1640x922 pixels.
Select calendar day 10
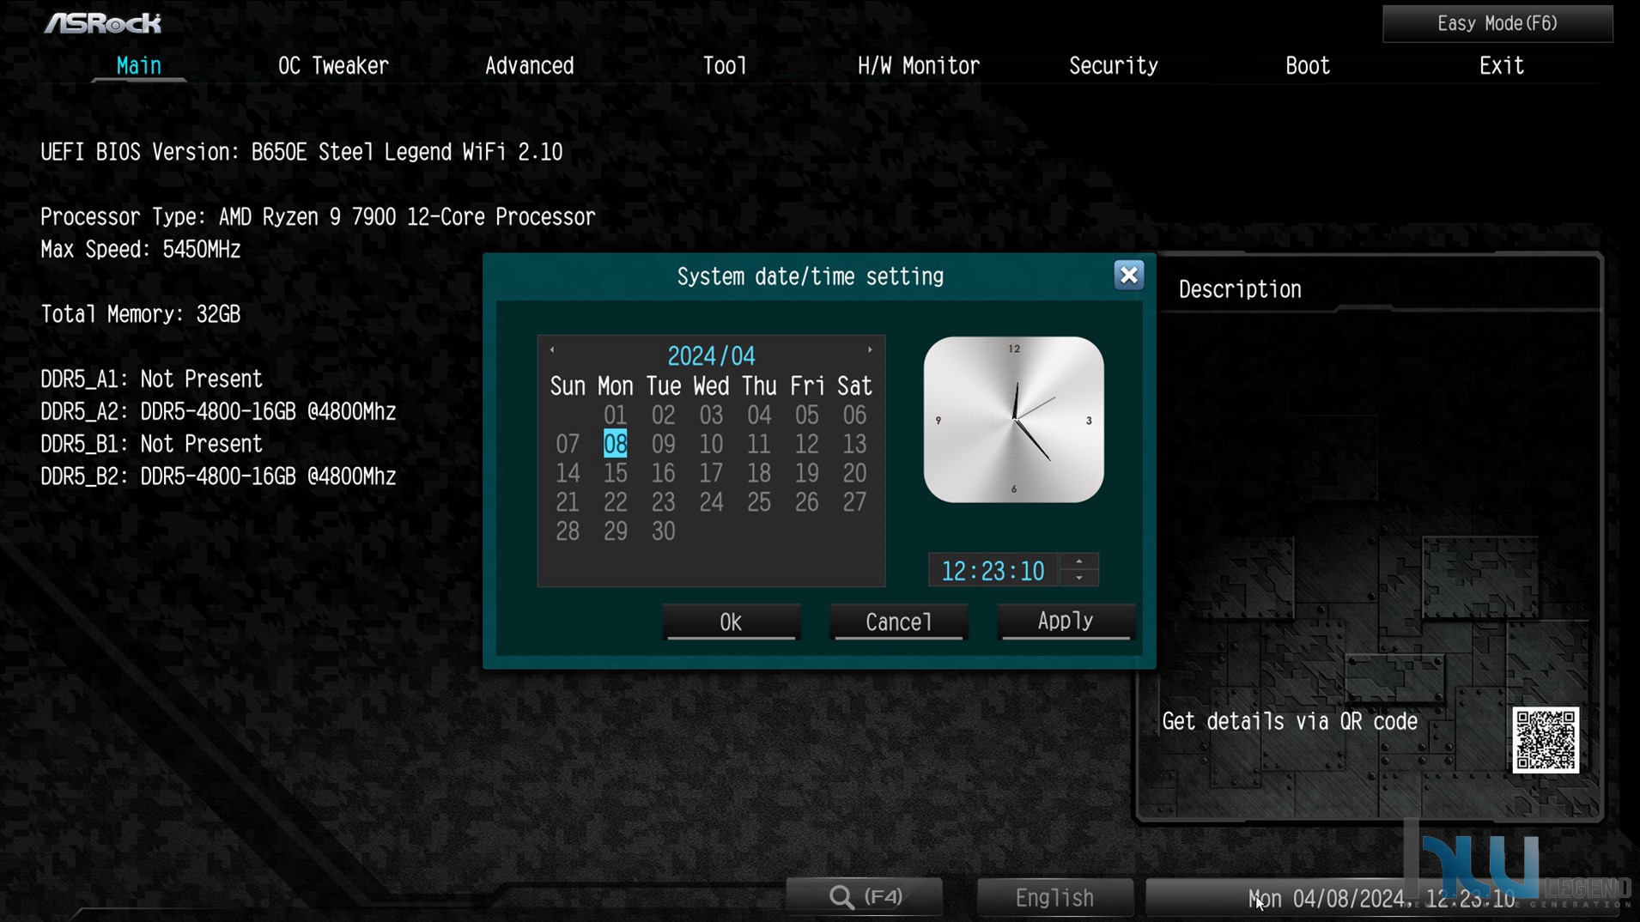(x=711, y=445)
